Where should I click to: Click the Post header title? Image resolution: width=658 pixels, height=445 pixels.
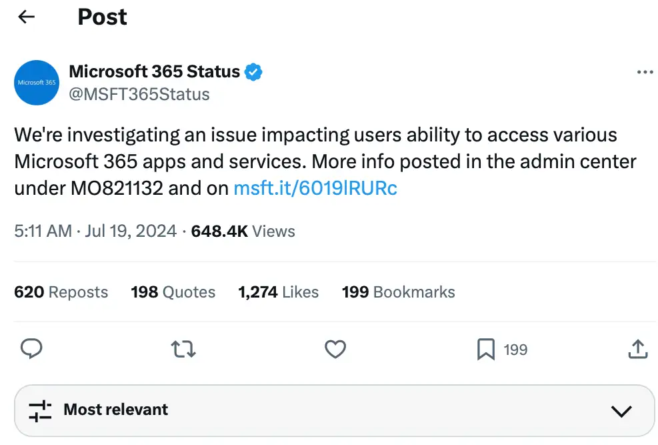click(x=102, y=17)
